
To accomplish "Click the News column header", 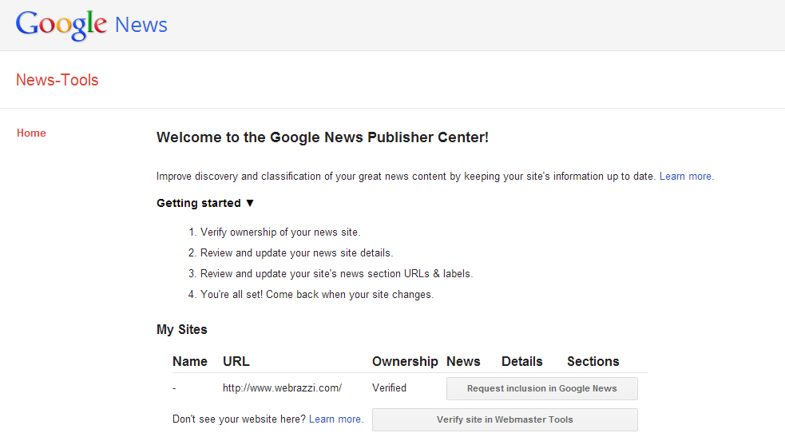I will pos(463,361).
